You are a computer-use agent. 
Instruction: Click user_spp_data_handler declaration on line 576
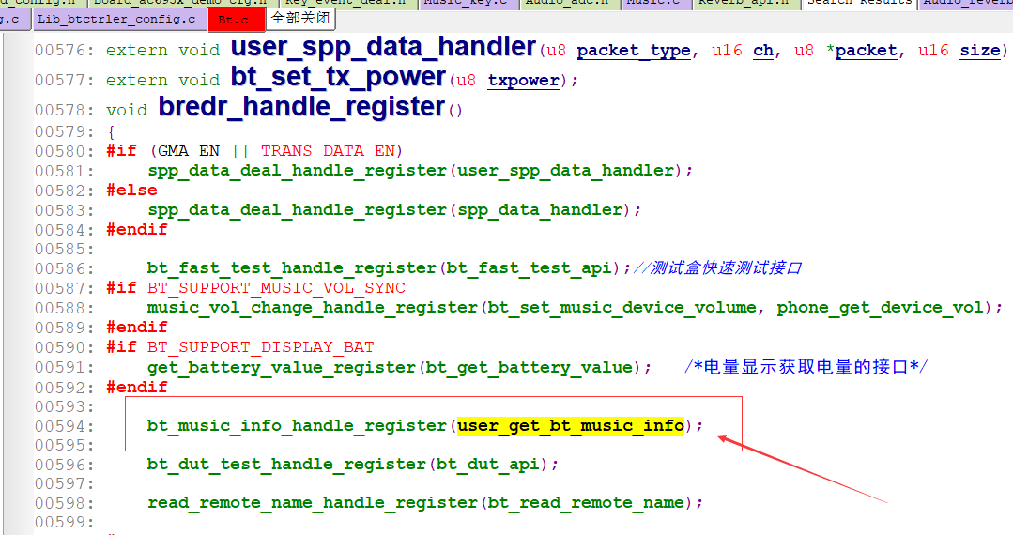pyautogui.click(x=383, y=47)
